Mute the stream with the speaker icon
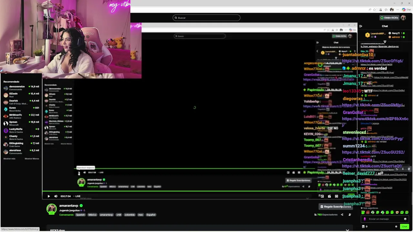 [56, 196]
